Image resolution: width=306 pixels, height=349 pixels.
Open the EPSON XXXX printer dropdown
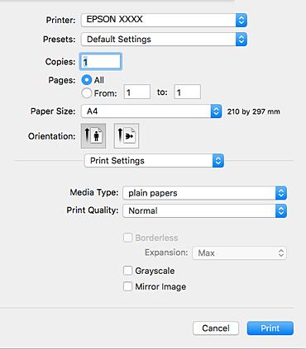click(x=164, y=20)
